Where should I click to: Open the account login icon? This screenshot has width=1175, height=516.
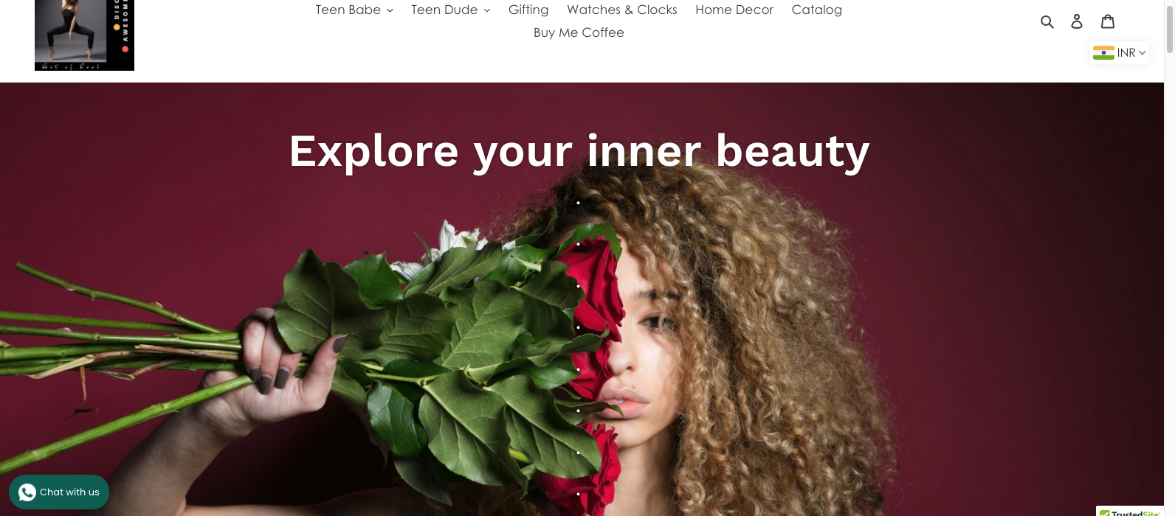click(1077, 21)
